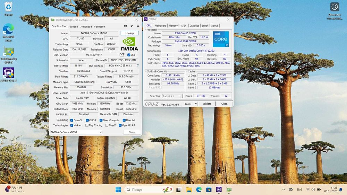Toggle the Ray Tracing checkbox
Viewport: 347px width, 195px height.
point(87,125)
